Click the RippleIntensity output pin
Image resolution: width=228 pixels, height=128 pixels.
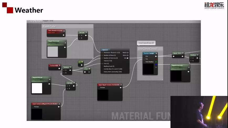[188, 71]
